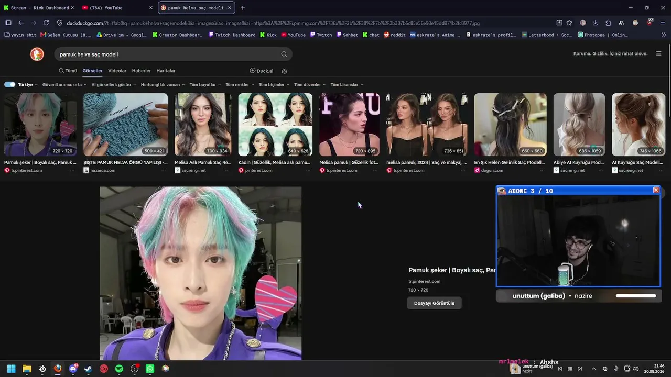Select the Abiye At Kuyruğu thumbnail
This screenshot has height=377, width=671.
pos(579,125)
